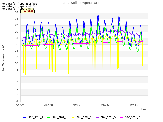Toggle the sp2_smT_2 legend entry
The height and width of the screenshot is (122, 163).
pos(57,117)
